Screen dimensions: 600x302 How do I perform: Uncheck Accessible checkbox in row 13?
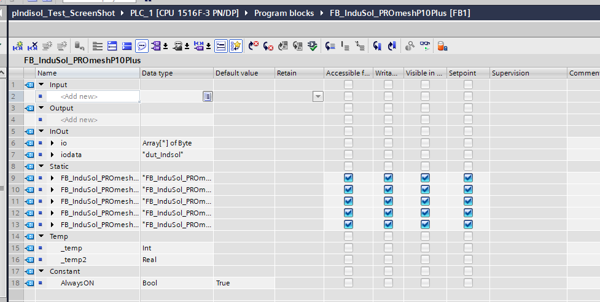click(348, 225)
